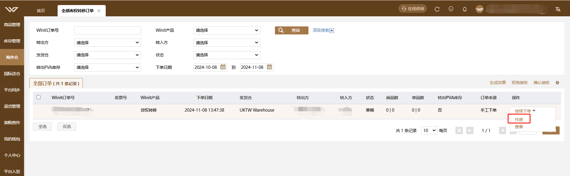Image resolution: width=570 pixels, height=176 pixels.
Task: Open 个人中心 in the sidebar
Action: [12, 155]
